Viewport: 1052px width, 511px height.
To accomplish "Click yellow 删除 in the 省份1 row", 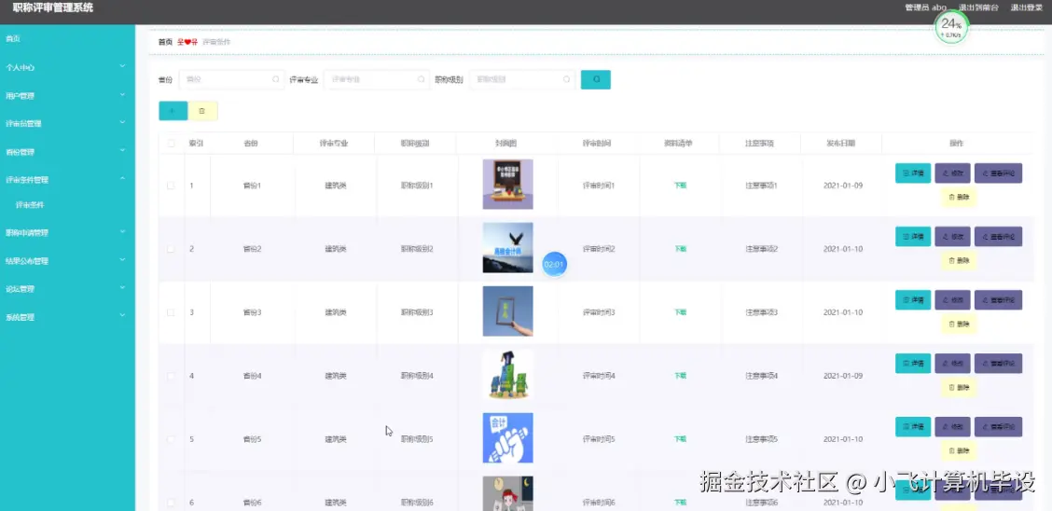I will coord(959,197).
